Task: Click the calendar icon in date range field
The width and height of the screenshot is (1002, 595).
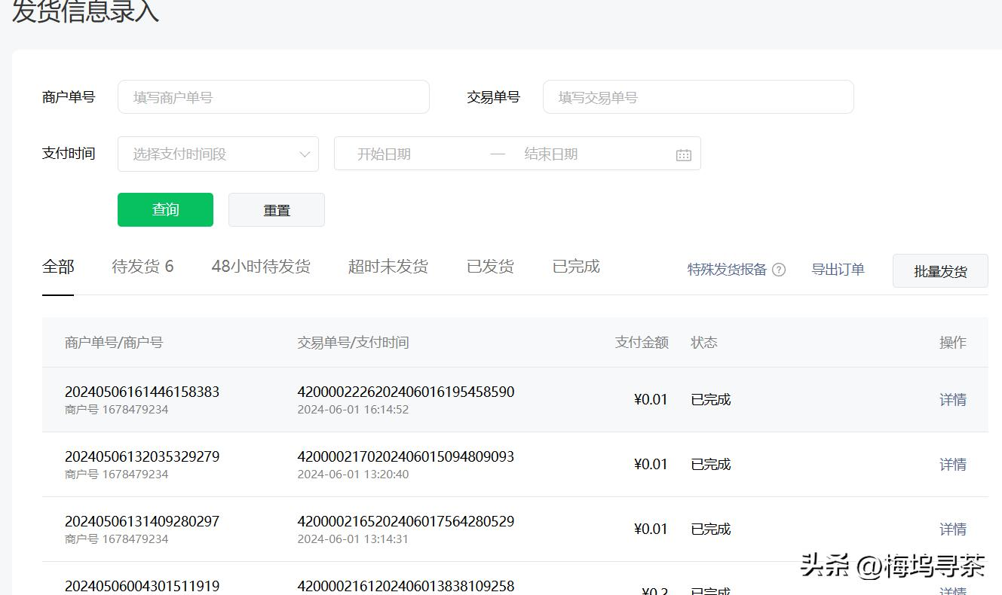Action: click(x=683, y=154)
